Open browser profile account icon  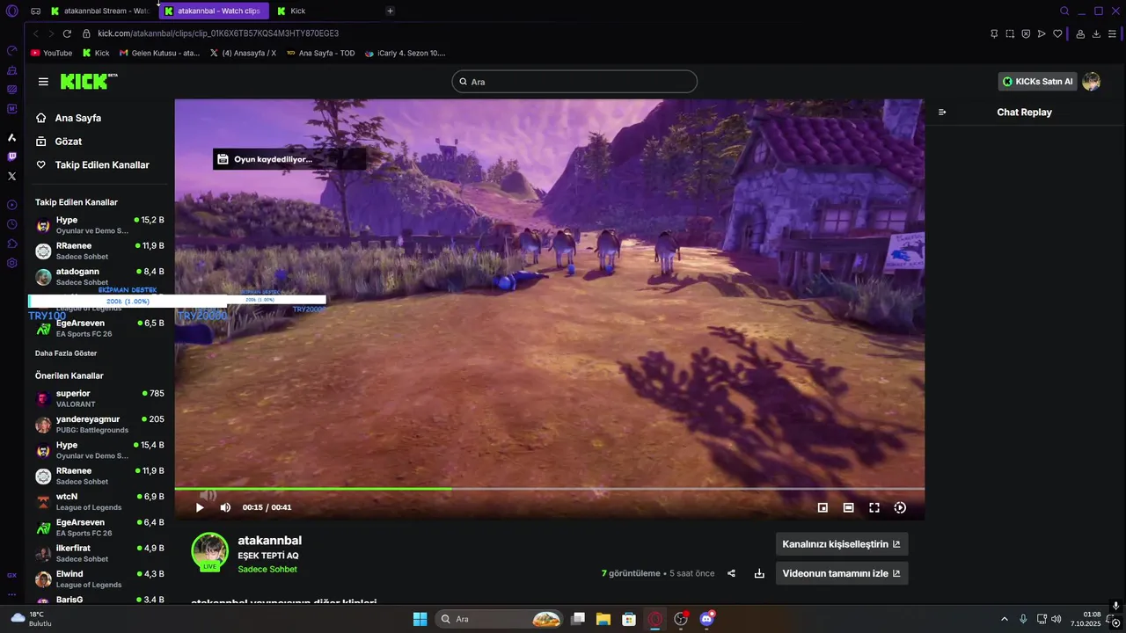(1080, 33)
